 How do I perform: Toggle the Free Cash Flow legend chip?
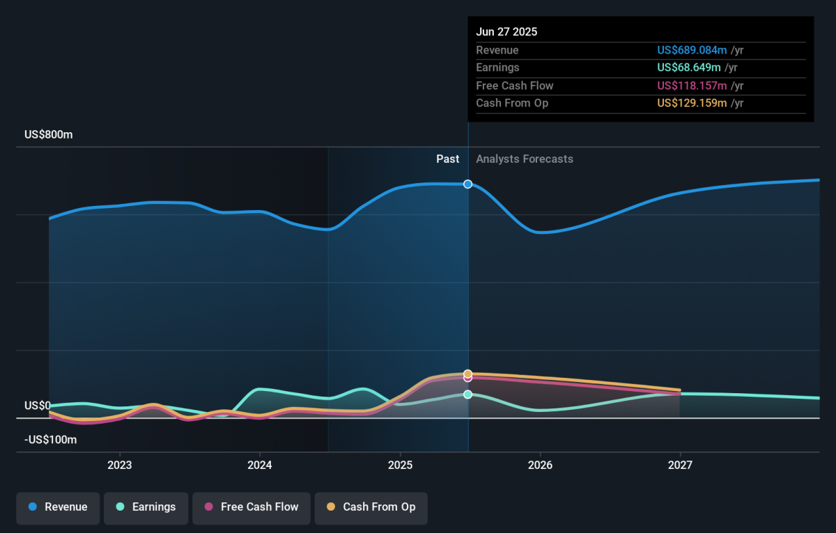pos(251,508)
